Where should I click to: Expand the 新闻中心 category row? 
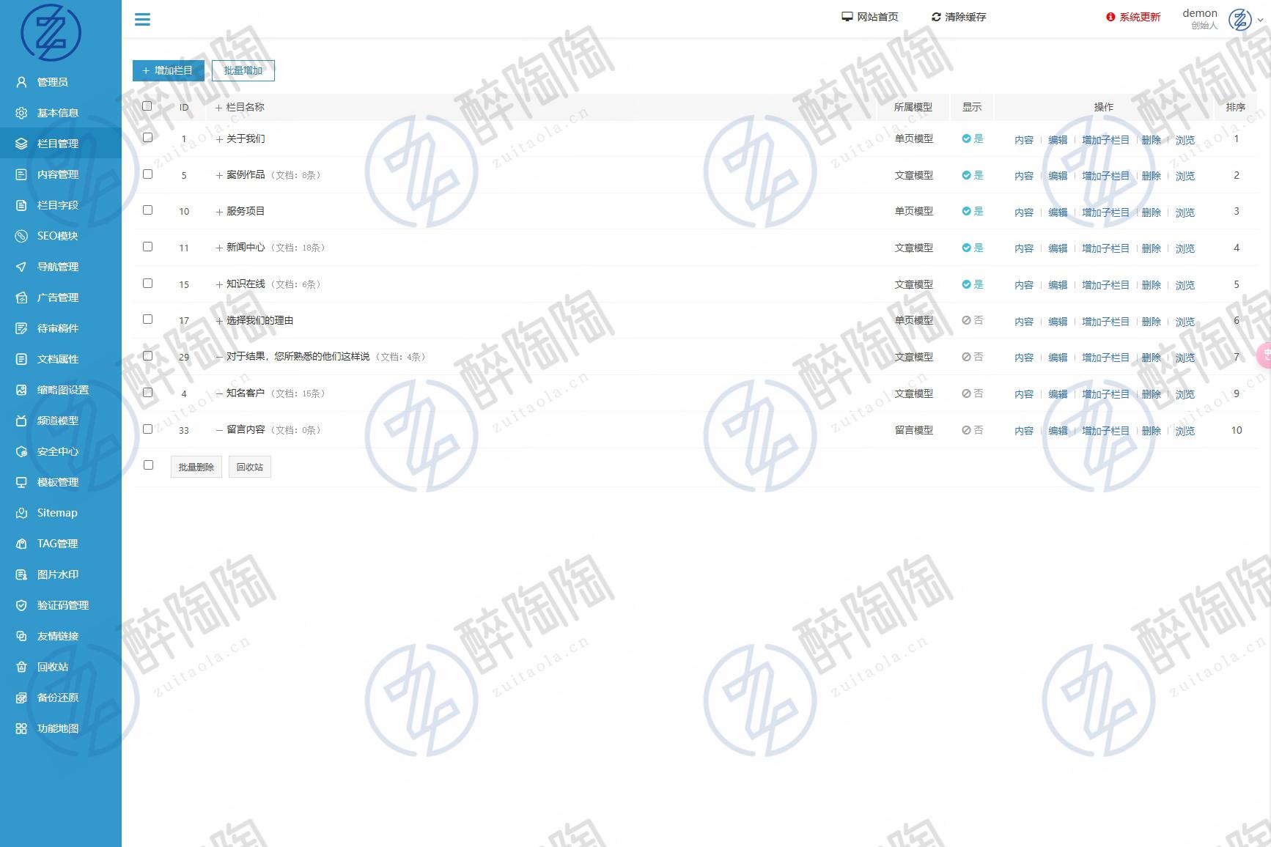tap(219, 248)
